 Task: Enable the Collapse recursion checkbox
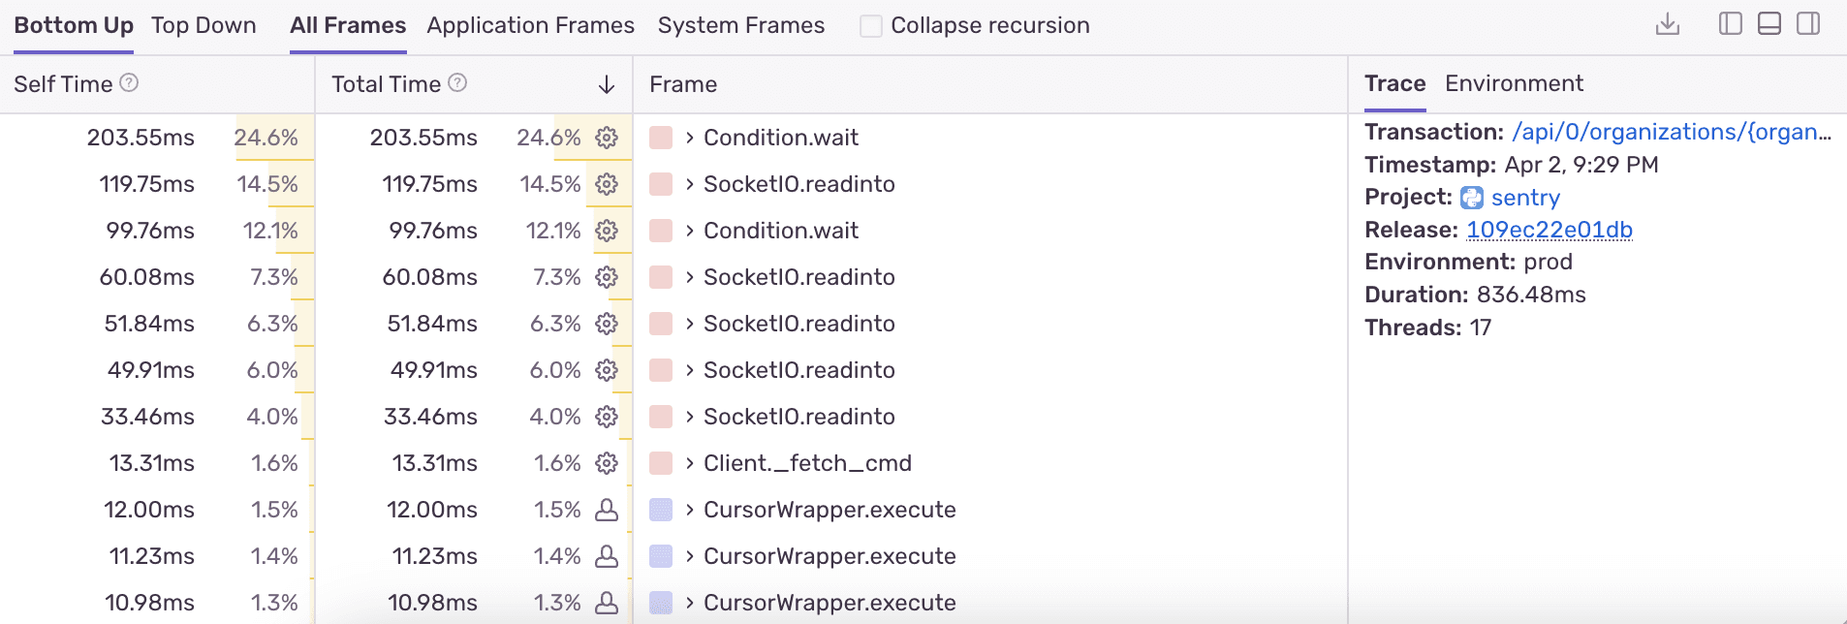coord(871,26)
